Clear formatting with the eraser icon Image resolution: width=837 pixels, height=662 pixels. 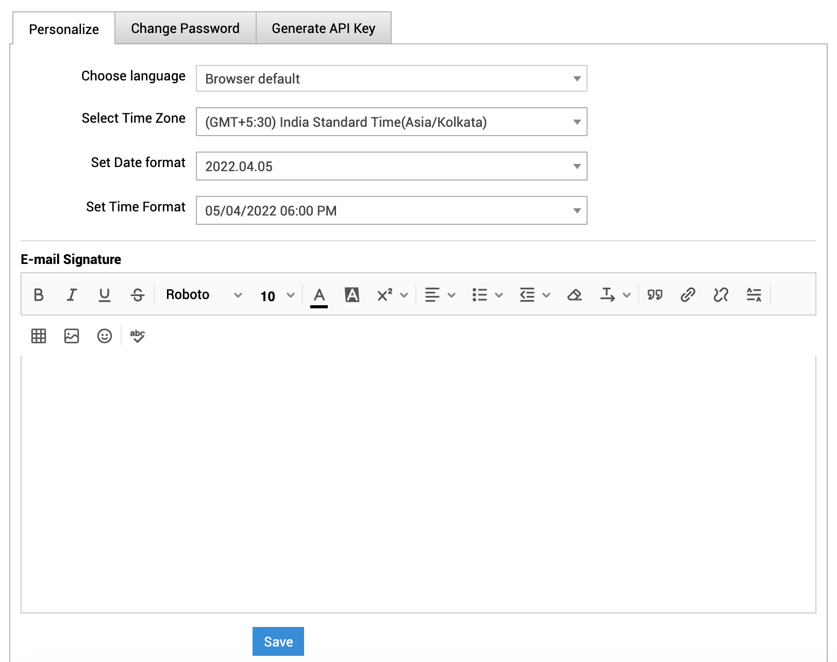coord(575,295)
